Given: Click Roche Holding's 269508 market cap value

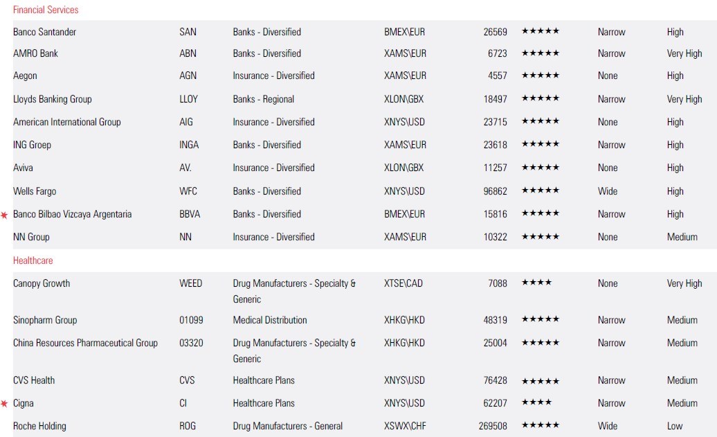Looking at the screenshot, I should (x=492, y=426).
